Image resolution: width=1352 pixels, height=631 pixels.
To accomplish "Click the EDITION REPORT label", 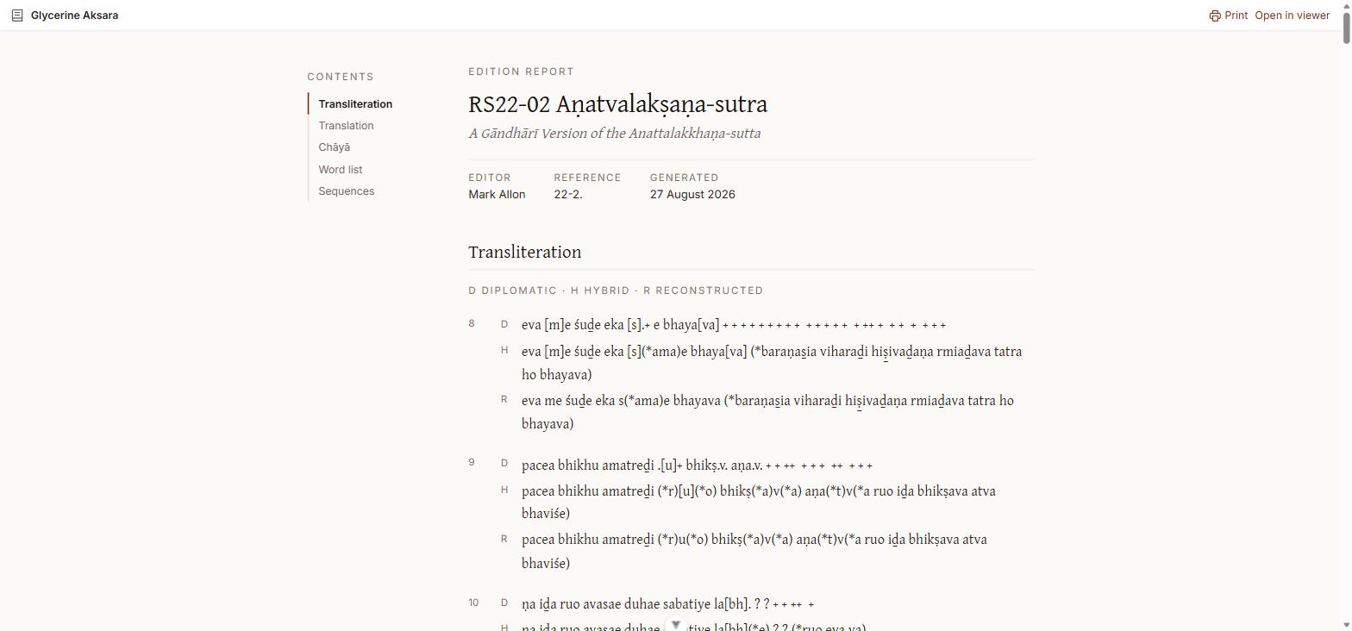I will (x=521, y=72).
